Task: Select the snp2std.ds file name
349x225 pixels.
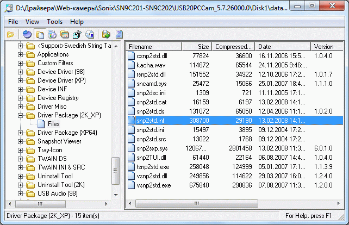Action: click(151, 111)
